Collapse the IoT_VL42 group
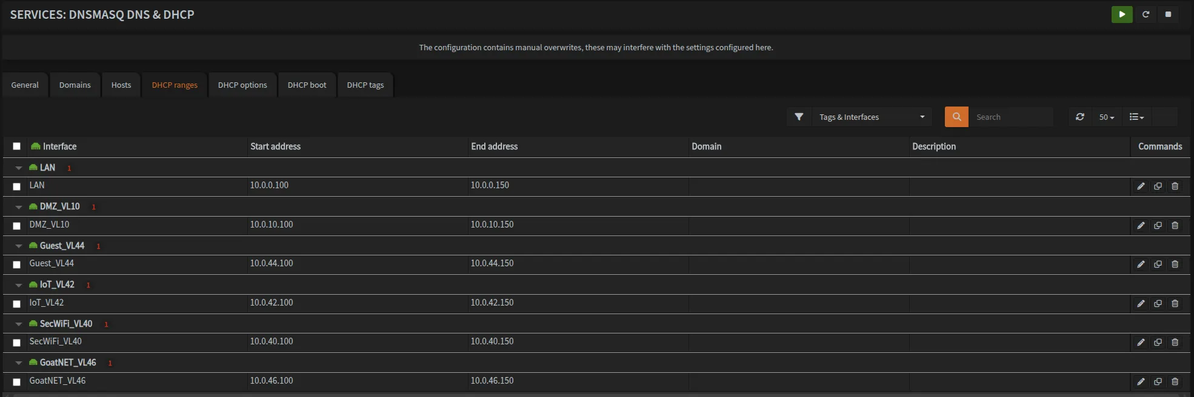1194x397 pixels. point(19,285)
